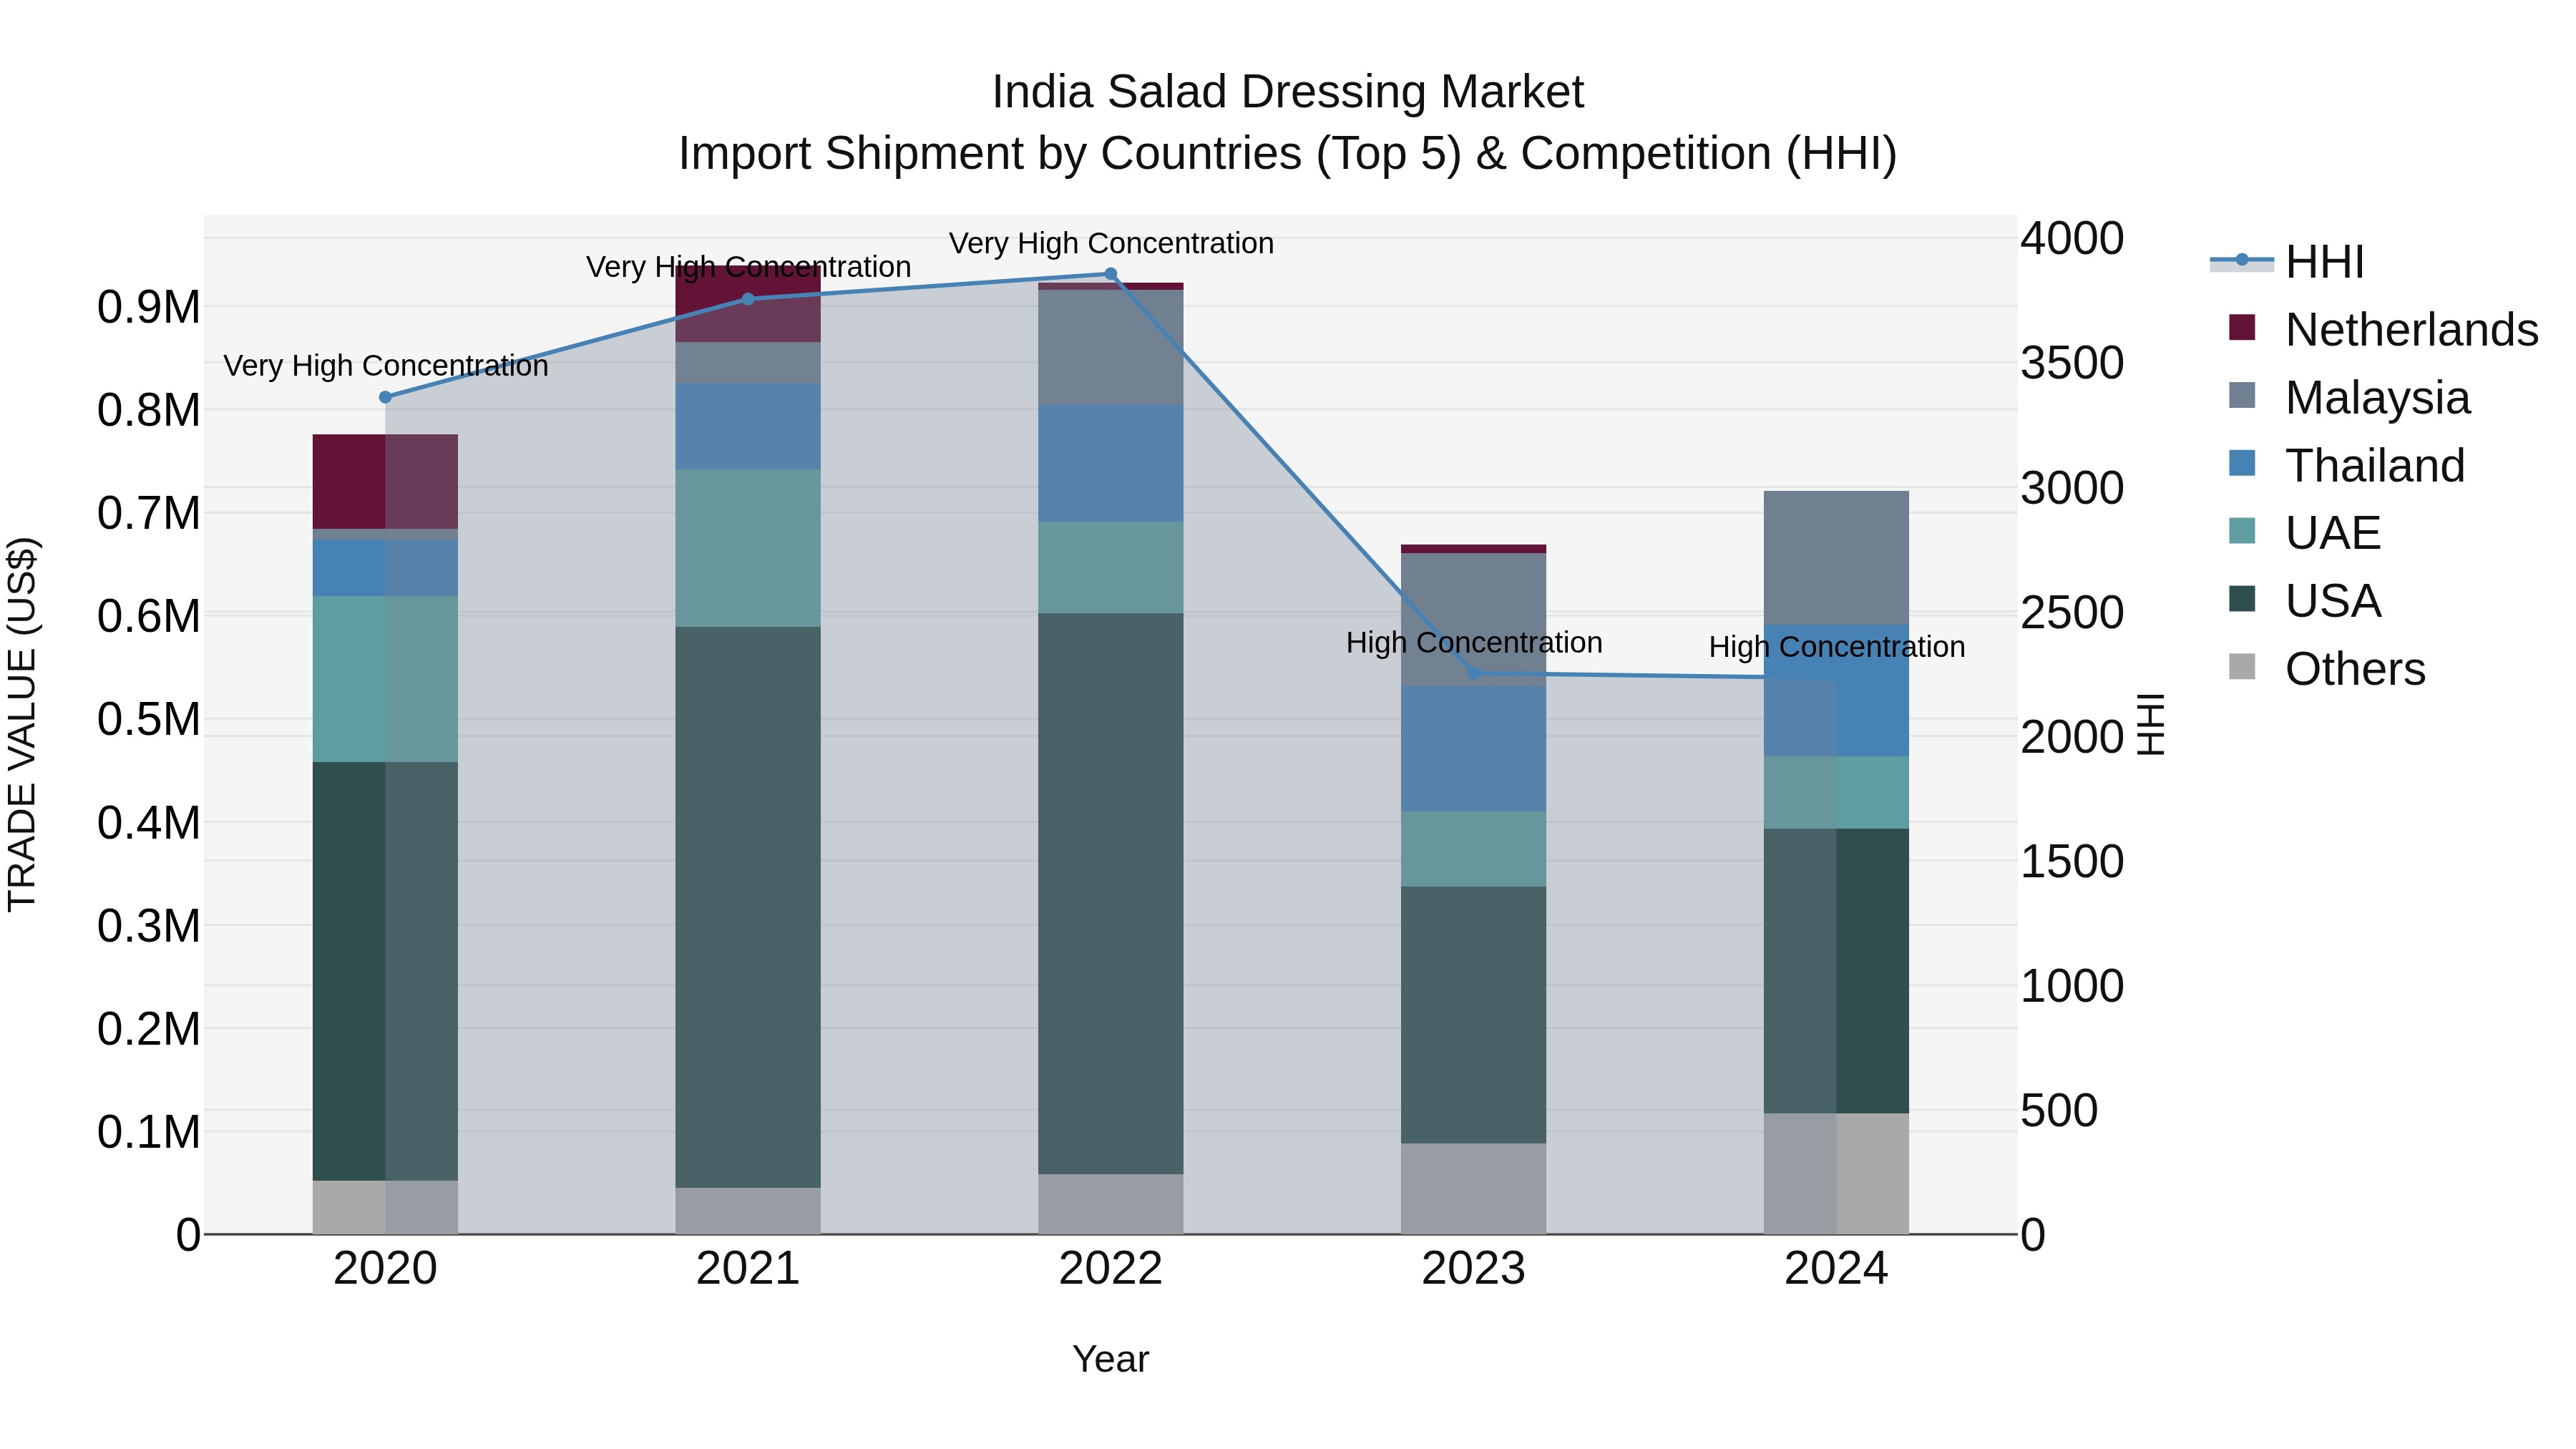Click the 2500 HHI axis tick label
The image size is (2576, 1449).
pos(2072,612)
